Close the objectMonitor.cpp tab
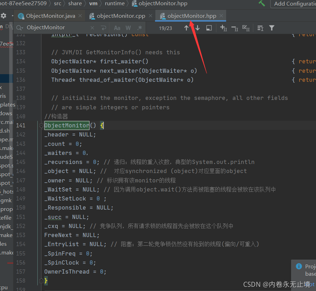Screen dimensions: 316x291 pyautogui.click(x=151, y=16)
